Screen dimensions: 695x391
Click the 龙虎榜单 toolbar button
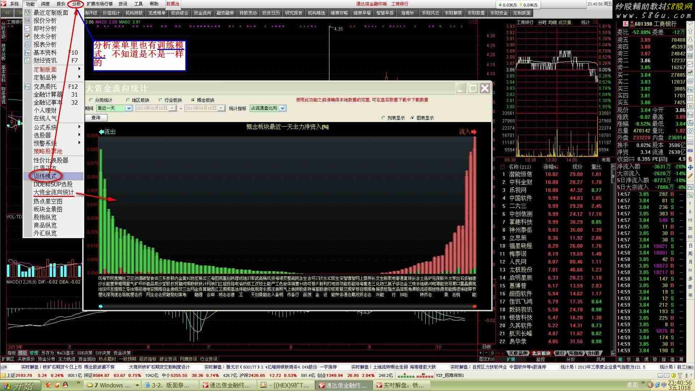click(157, 13)
